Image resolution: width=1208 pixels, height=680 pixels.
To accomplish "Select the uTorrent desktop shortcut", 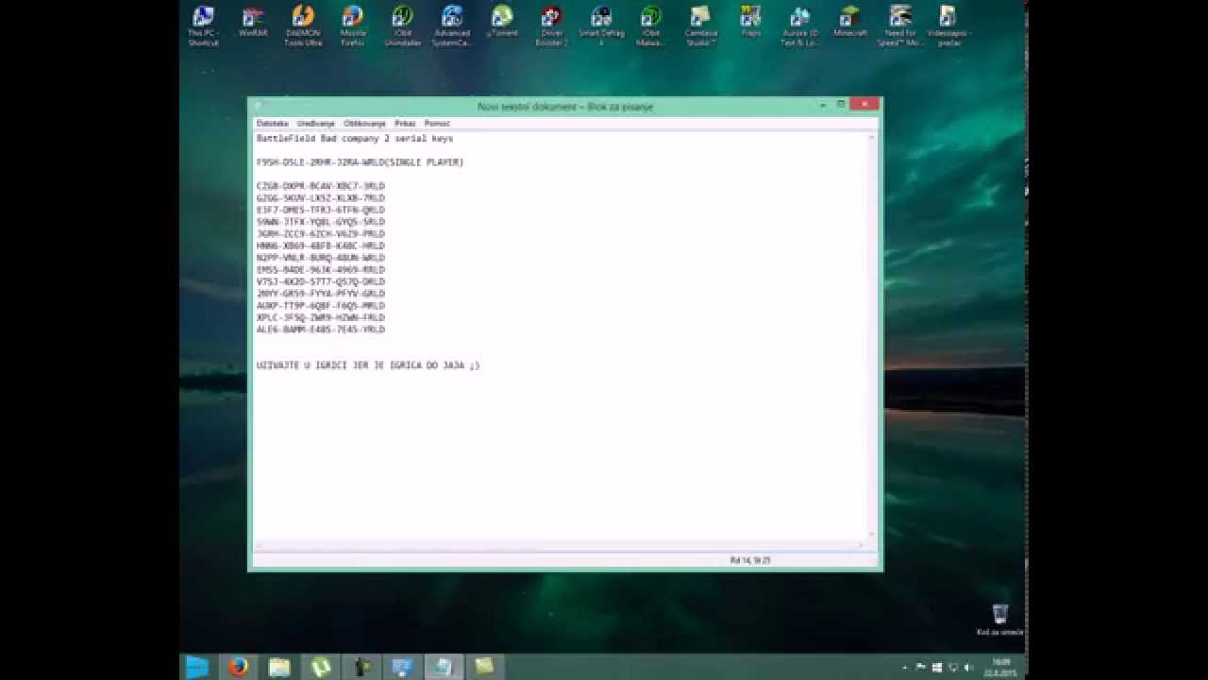I will [502, 22].
